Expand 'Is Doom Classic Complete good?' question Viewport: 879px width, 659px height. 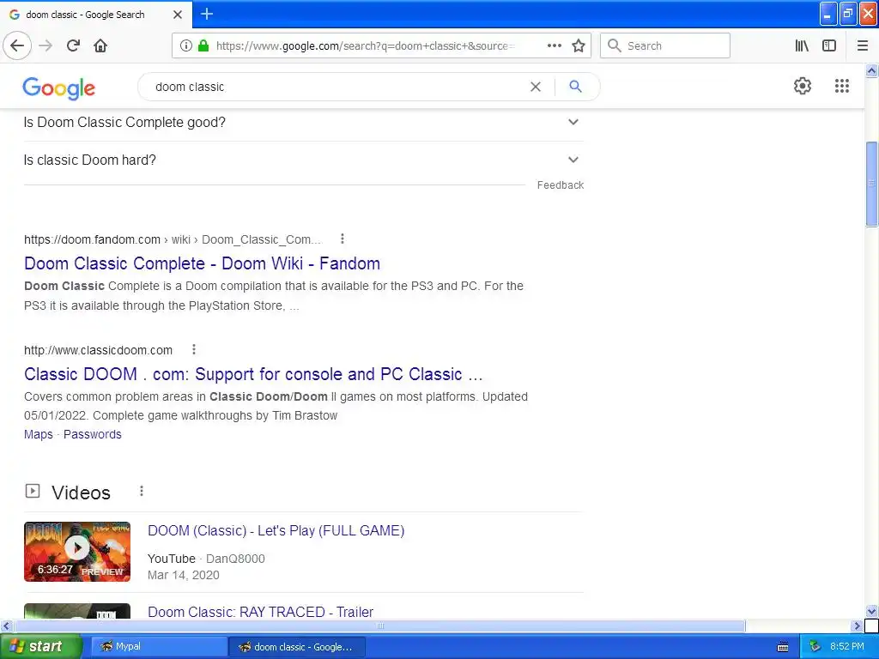point(304,122)
